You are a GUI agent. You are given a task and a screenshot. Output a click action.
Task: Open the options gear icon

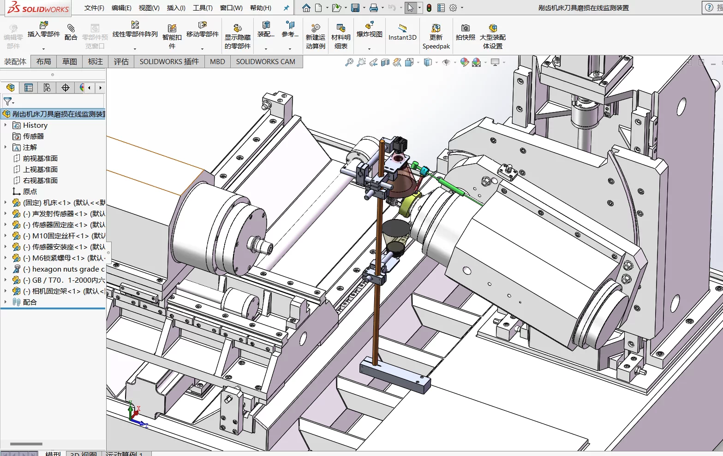(x=453, y=8)
